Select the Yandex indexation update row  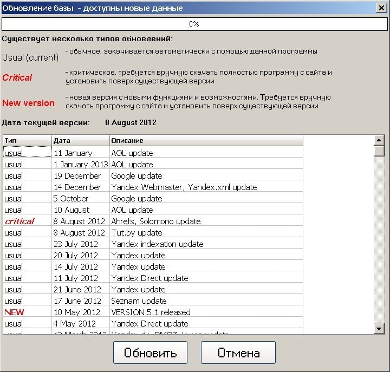[x=157, y=244]
